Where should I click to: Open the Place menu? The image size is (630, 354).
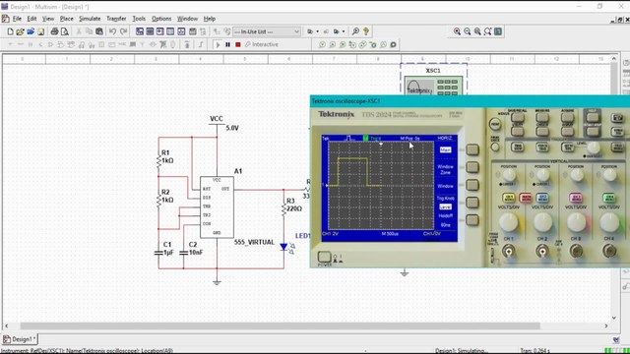point(67,19)
